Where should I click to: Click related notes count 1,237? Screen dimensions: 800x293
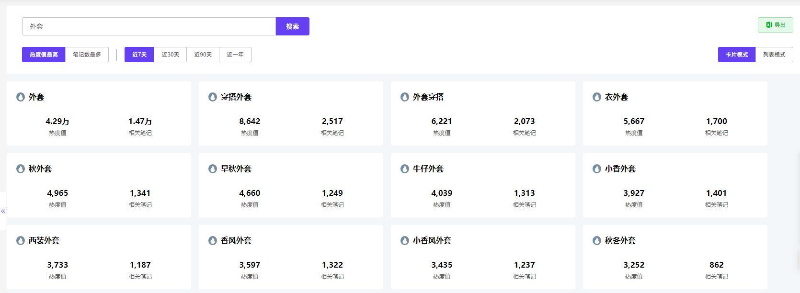tap(525, 265)
